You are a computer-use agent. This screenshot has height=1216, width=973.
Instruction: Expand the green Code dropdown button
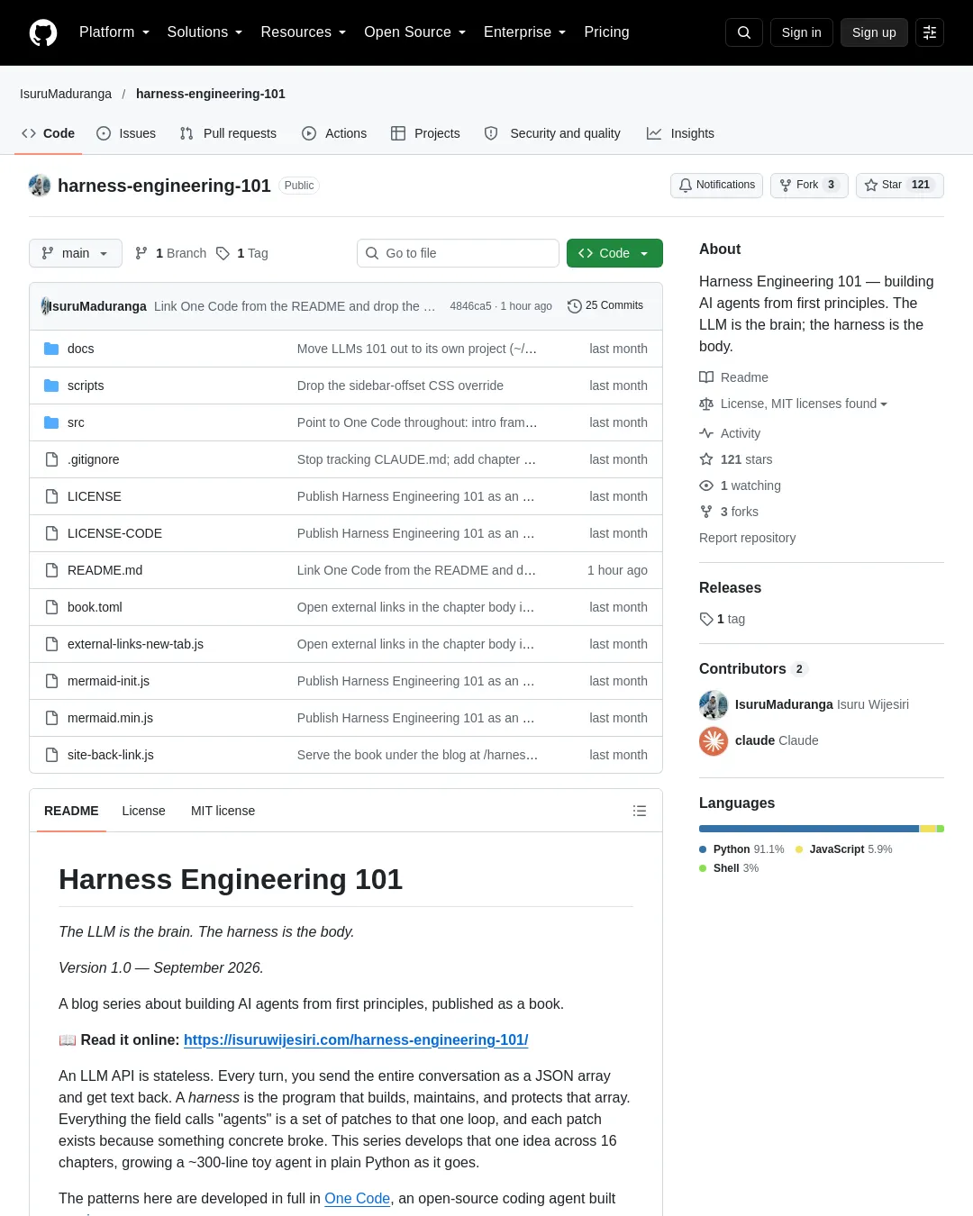tap(614, 253)
